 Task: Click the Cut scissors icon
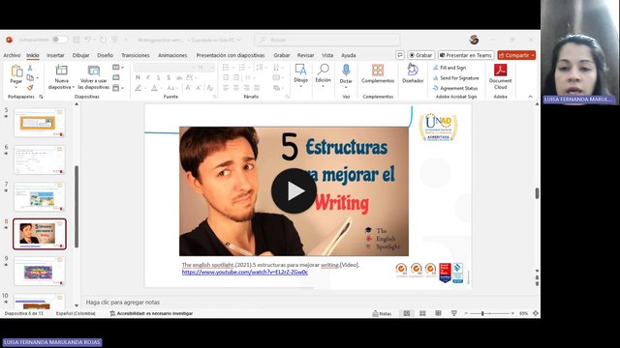click(x=30, y=68)
